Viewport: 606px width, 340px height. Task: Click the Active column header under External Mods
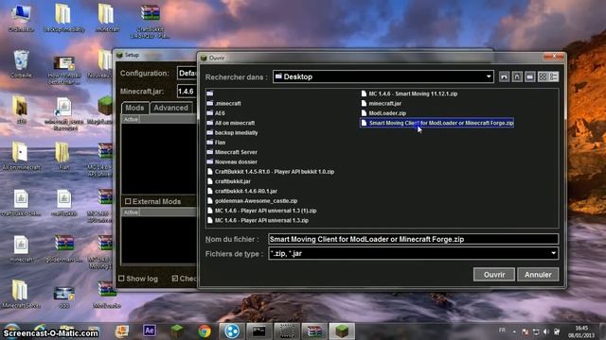coord(131,212)
